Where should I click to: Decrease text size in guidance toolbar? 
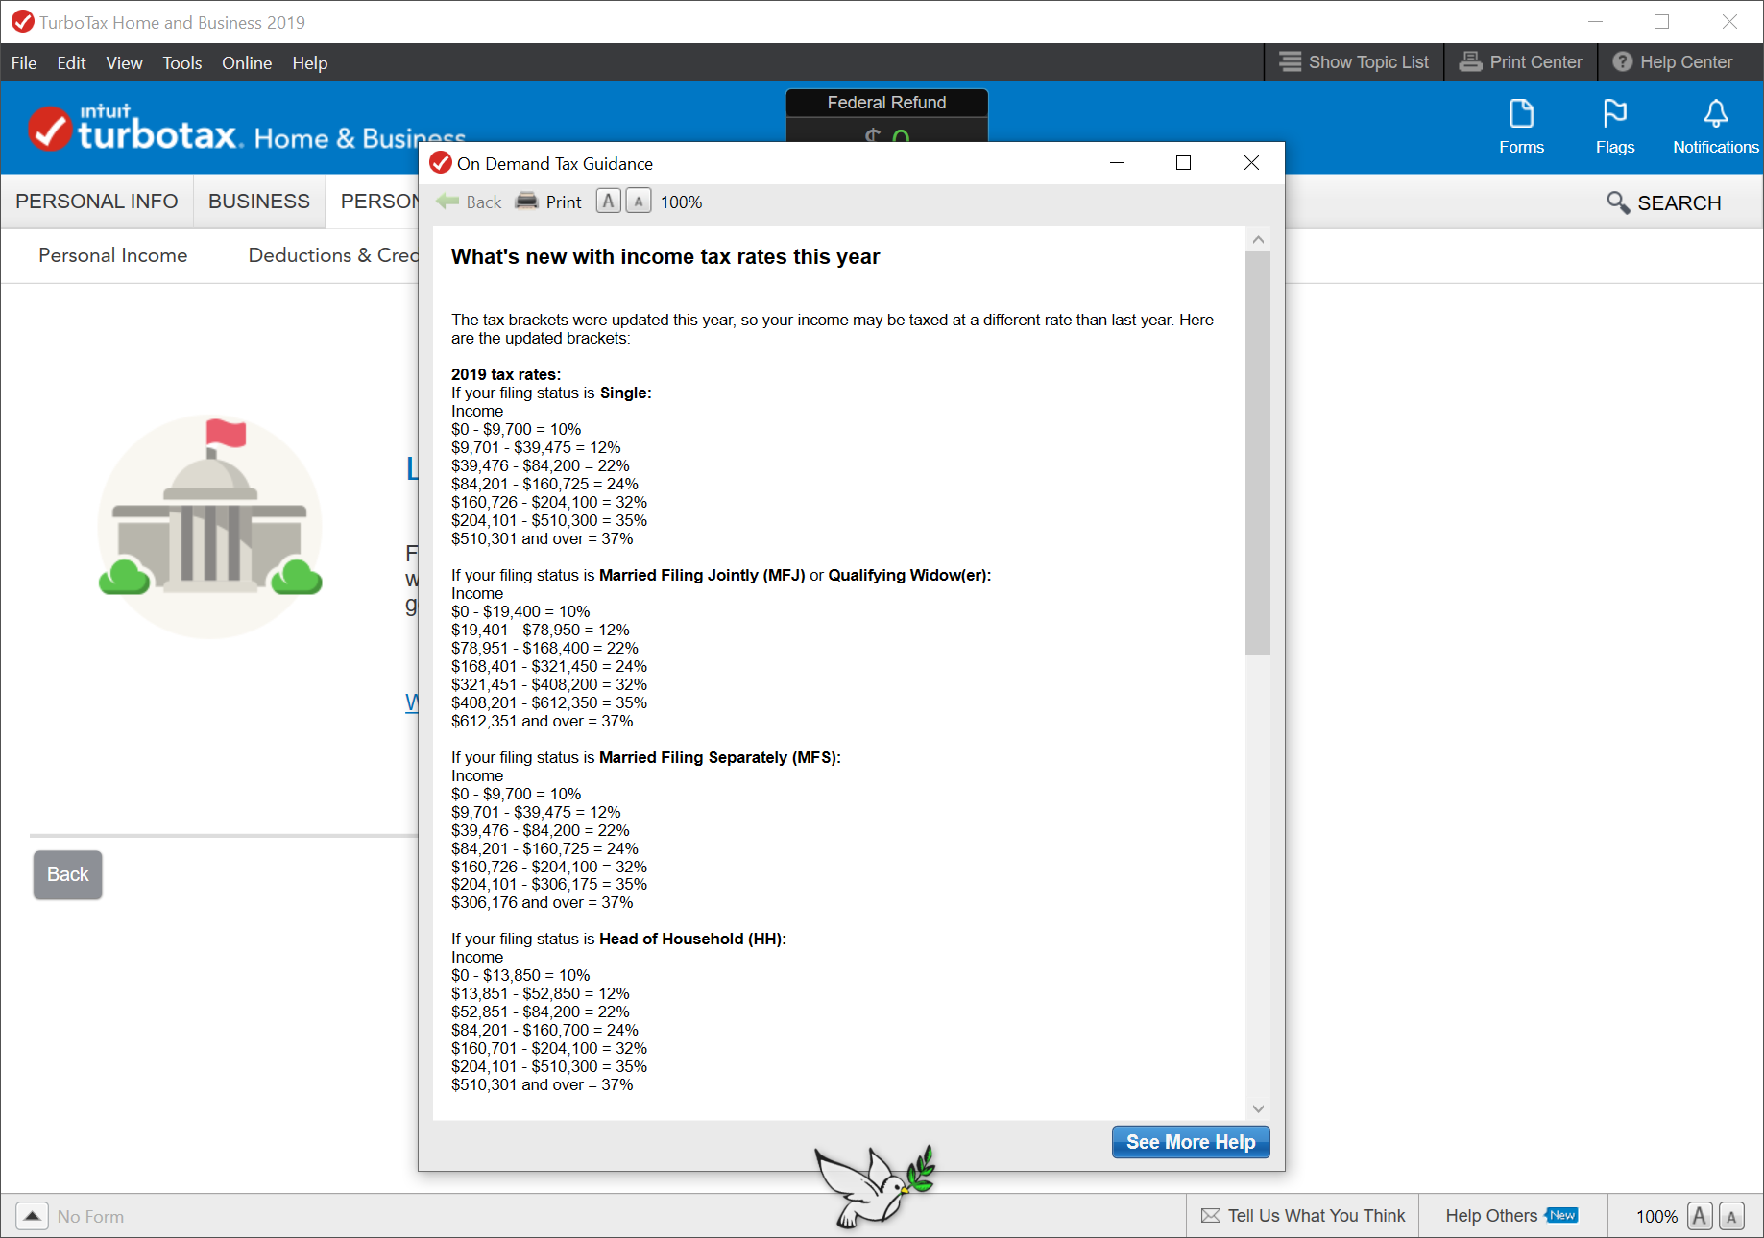(638, 202)
